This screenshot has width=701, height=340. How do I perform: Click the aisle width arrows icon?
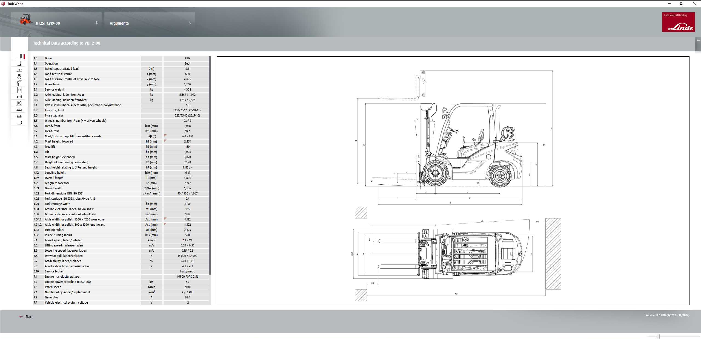19,90
